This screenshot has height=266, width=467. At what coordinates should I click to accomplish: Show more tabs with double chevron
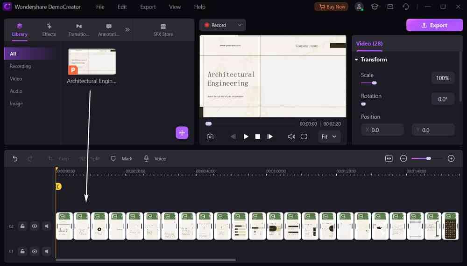[127, 30]
